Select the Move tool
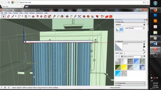 (x=41, y=16)
